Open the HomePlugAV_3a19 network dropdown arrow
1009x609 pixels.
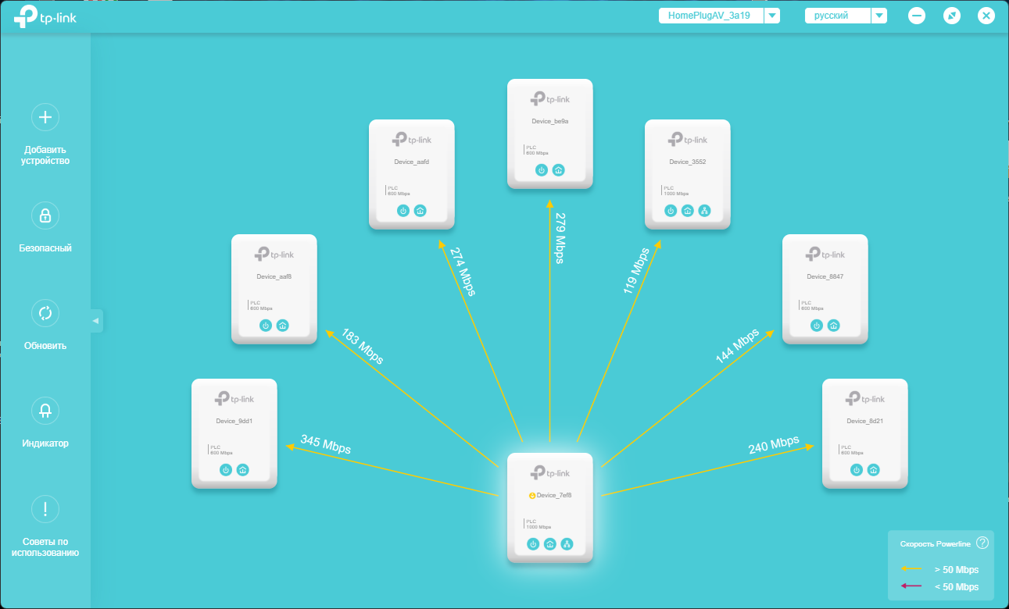pyautogui.click(x=772, y=16)
